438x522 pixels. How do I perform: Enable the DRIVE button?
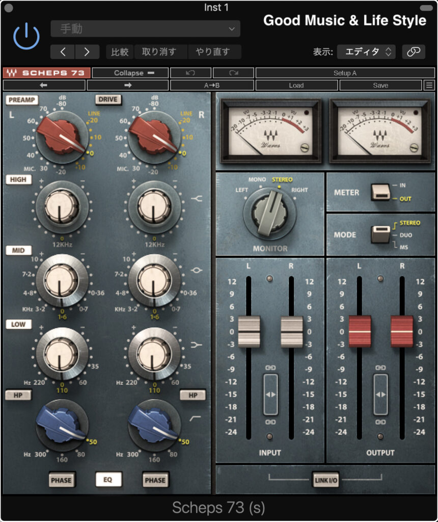point(108,99)
